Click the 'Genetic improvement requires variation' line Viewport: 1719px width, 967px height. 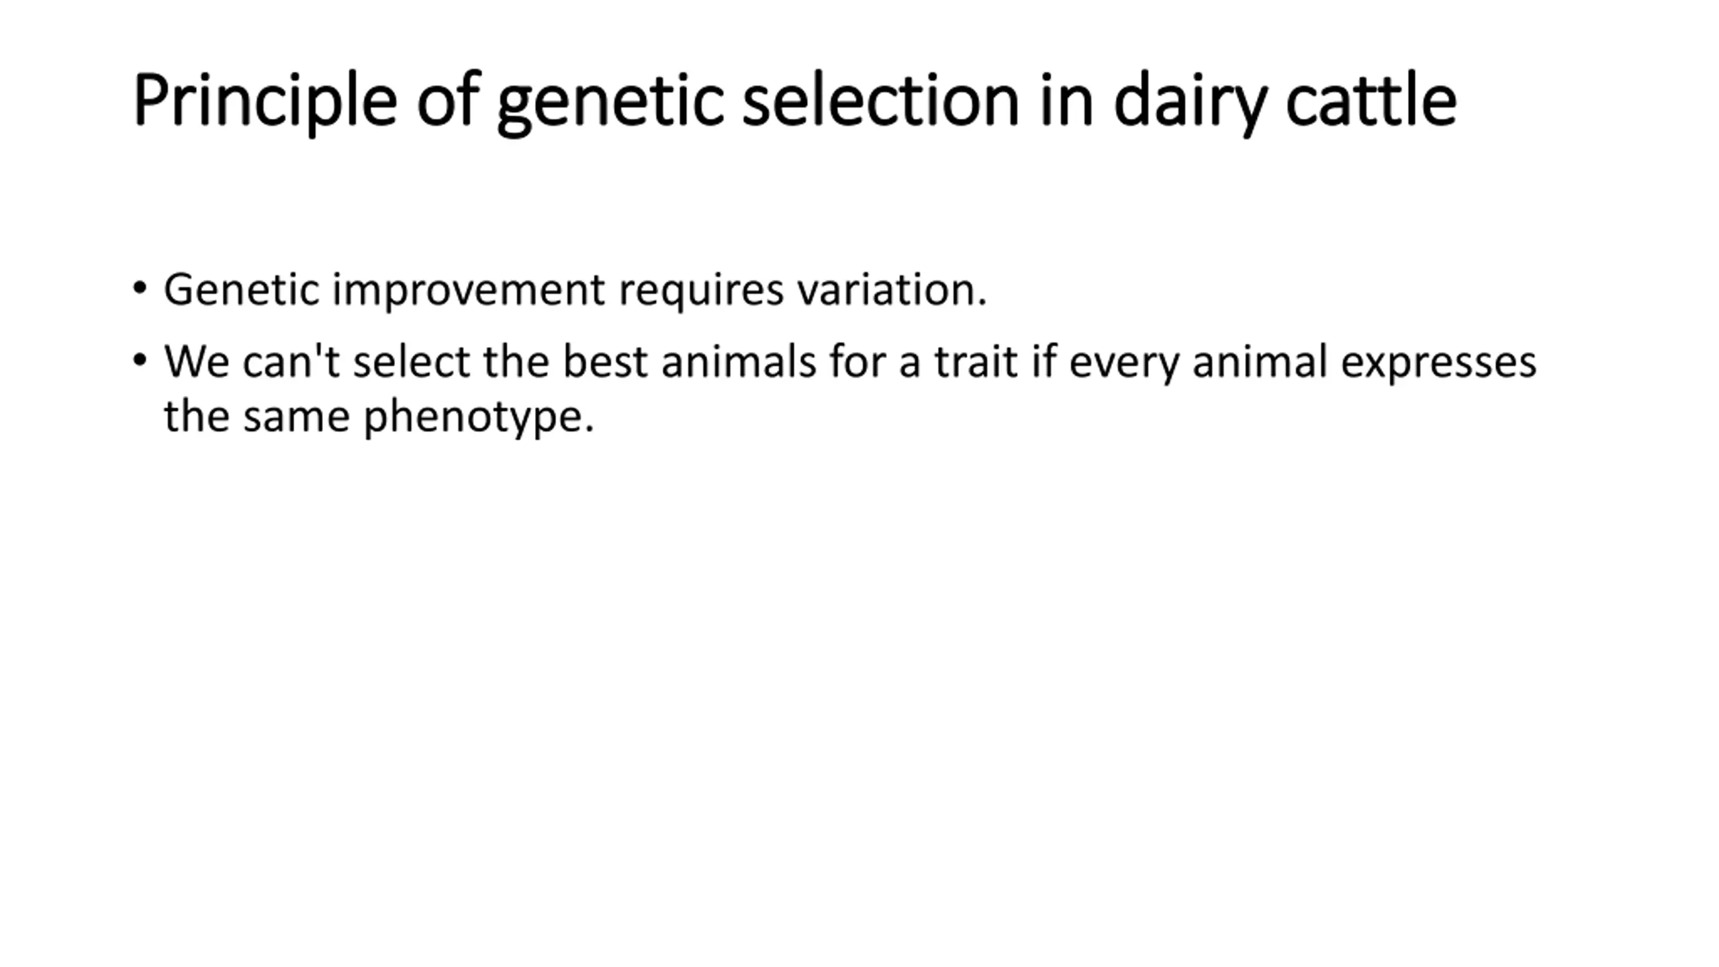click(575, 290)
